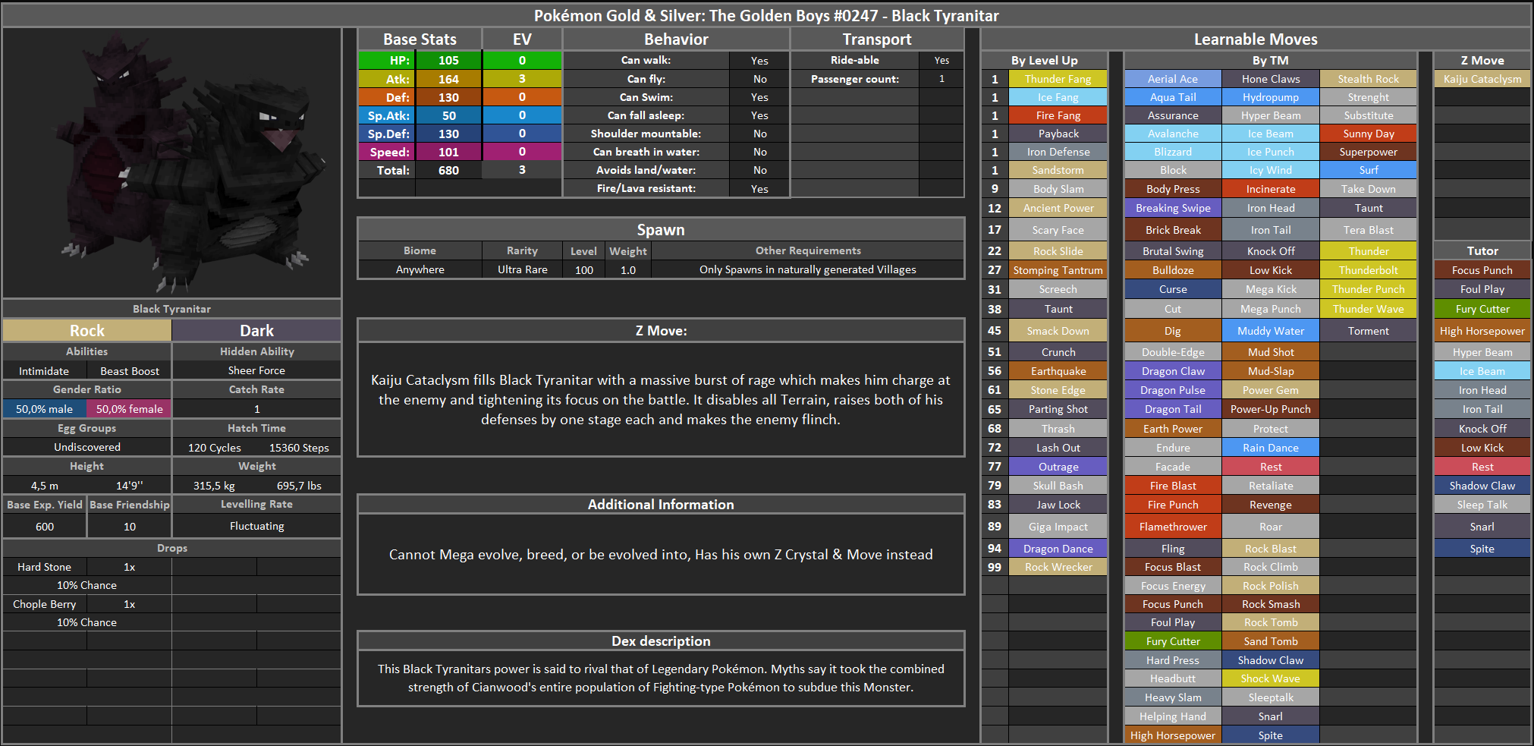Click the Rock Wrecker level 99 move
The image size is (1534, 746).
1058,567
